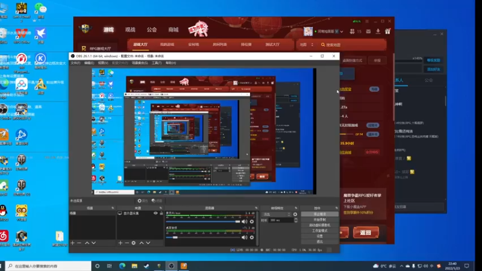Click Windows taskbar search box
Viewport: 482px width, 271px height.
[x=48, y=266]
